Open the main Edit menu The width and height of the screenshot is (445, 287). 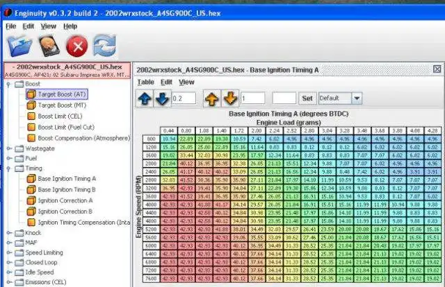point(28,26)
